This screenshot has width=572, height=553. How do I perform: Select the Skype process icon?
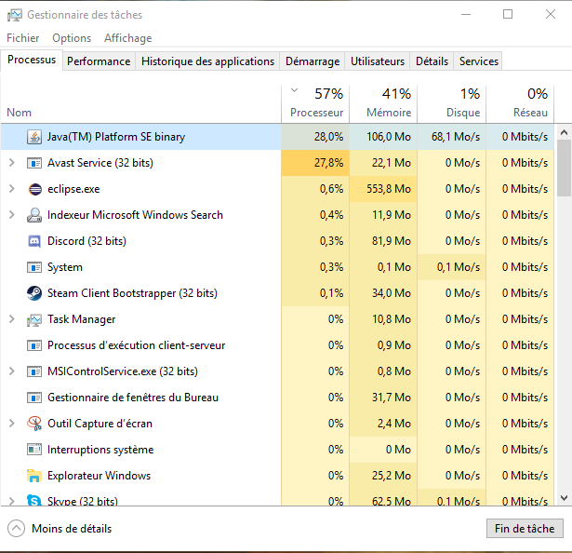click(x=34, y=501)
